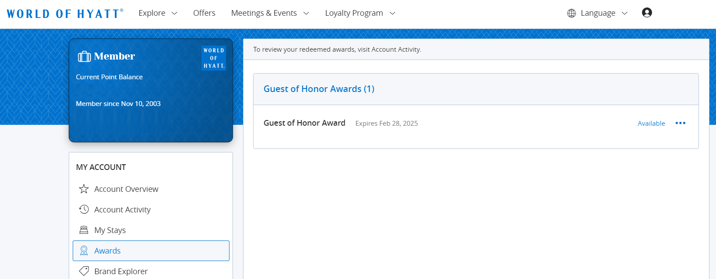Click the globe icon beside Language
The image size is (716, 279).
pyautogui.click(x=571, y=13)
